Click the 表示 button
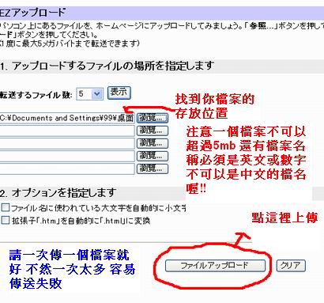The width and height of the screenshot is (324, 303). [119, 93]
